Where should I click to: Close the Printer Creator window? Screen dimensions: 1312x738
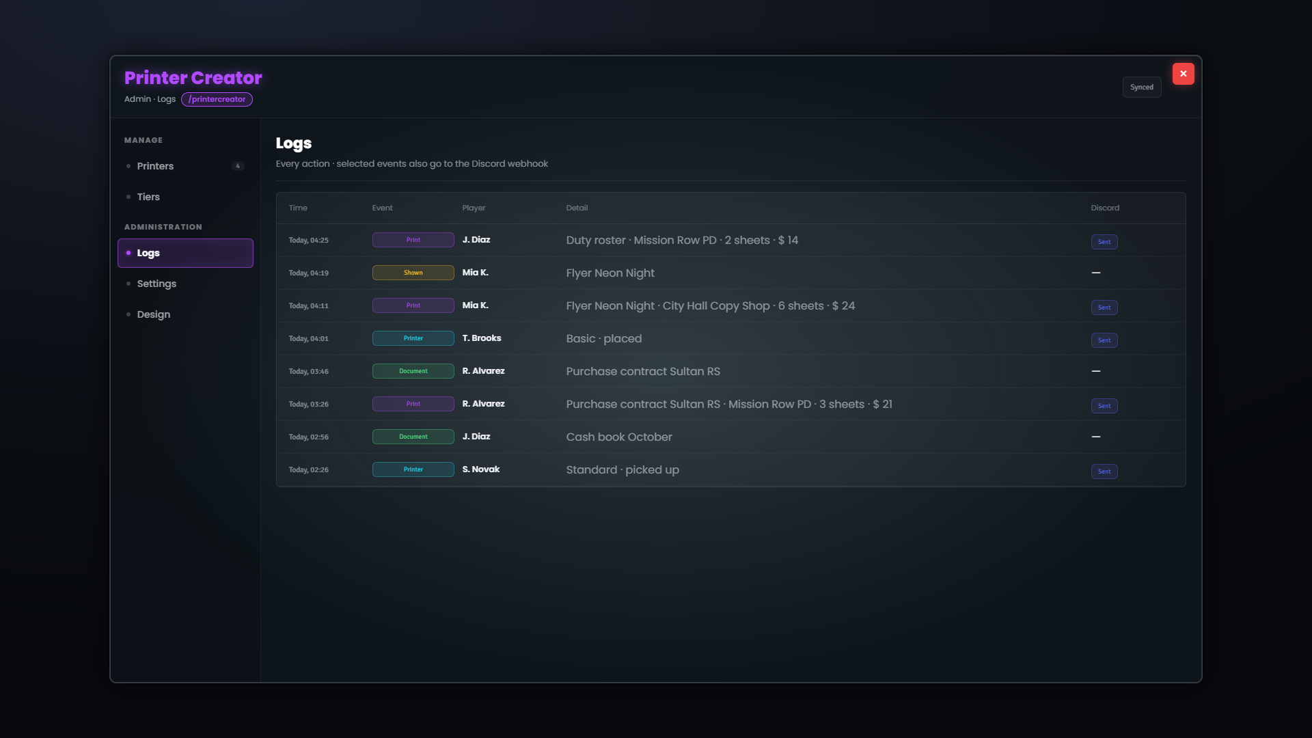point(1183,74)
